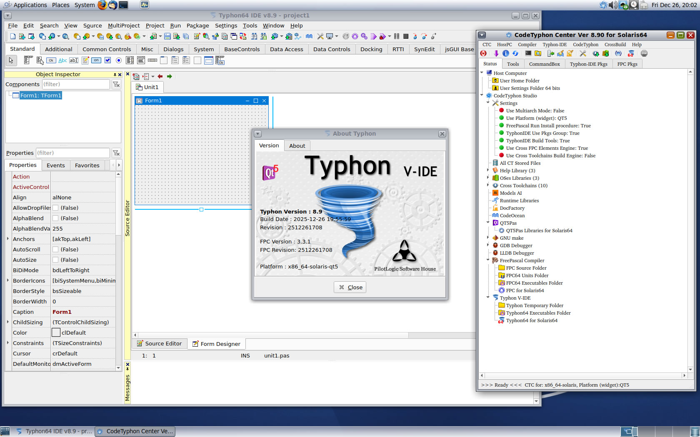Viewport: 700px width, 437px height.
Task: Click the Save floppy disk icon
Action: click(167, 37)
